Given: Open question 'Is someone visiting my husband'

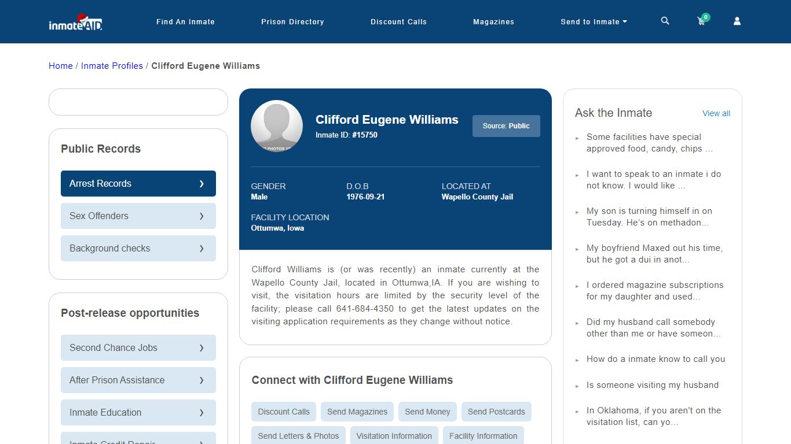Looking at the screenshot, I should [653, 385].
